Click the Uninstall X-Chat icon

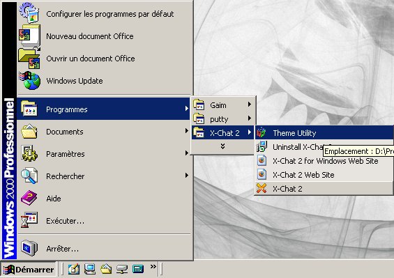[x=262, y=146]
